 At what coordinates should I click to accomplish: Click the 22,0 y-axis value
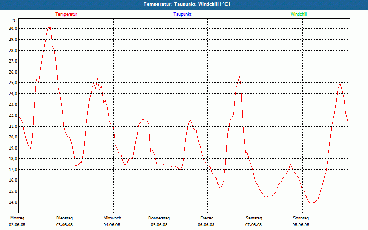point(13,115)
